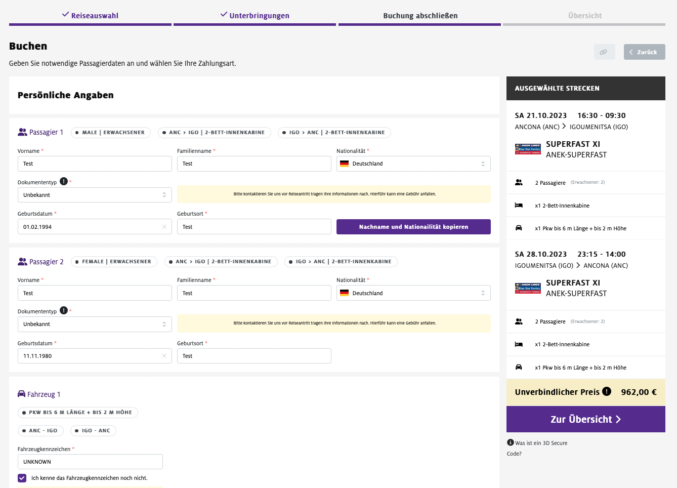
Task: Open Passagier 1 Nationalität dropdown
Action: point(413,164)
